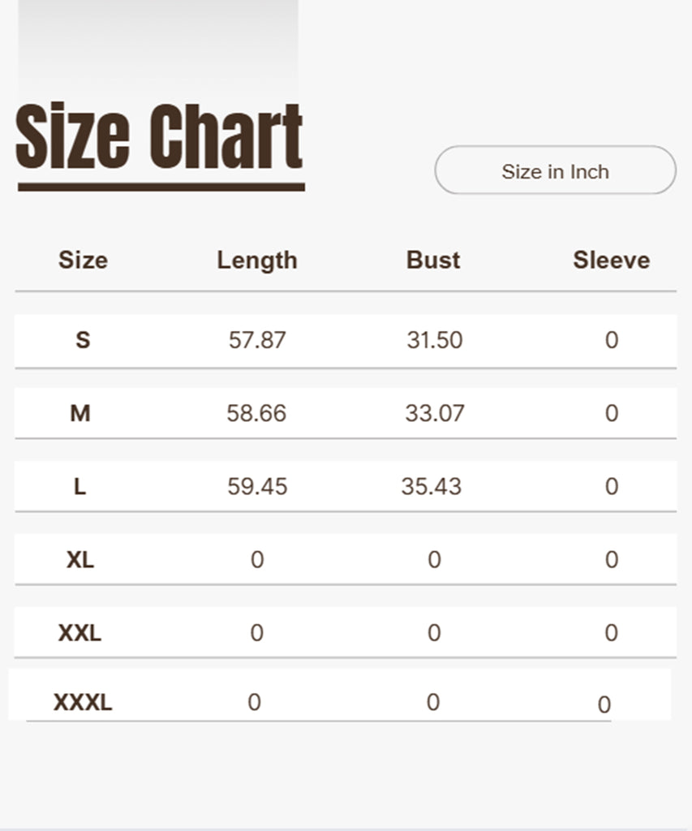Select the Length column header
Image resolution: width=692 pixels, height=831 pixels.
[x=256, y=260]
